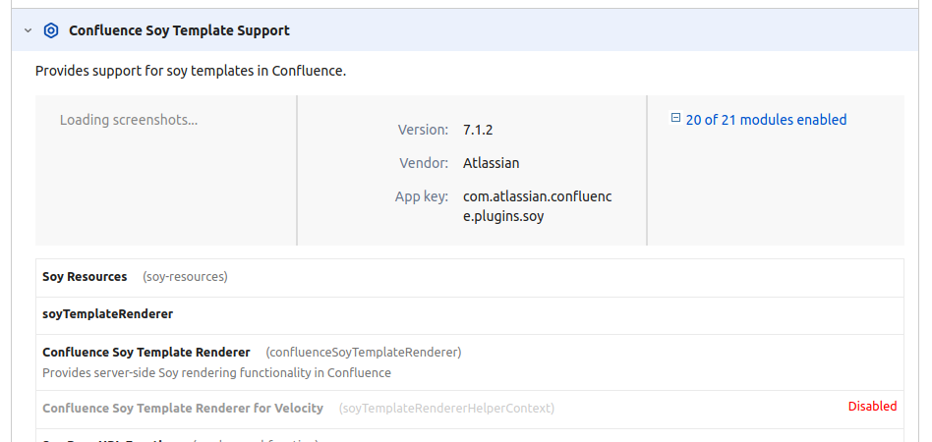Click the Version: label
This screenshot has width=932, height=442.
[423, 130]
